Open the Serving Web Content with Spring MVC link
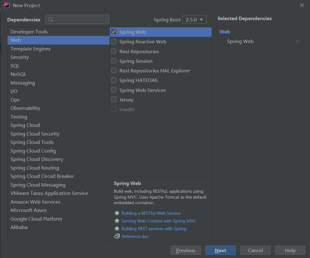 pos(159,221)
